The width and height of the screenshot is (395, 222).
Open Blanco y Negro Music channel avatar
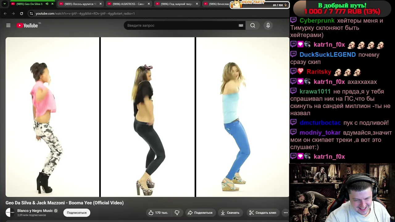click(x=10, y=212)
